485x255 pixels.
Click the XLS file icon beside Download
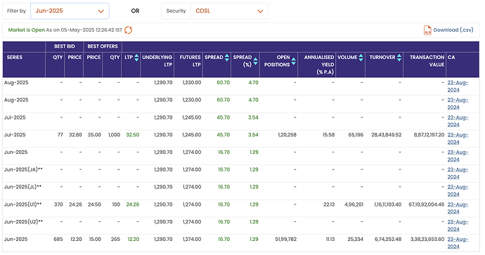(x=427, y=30)
